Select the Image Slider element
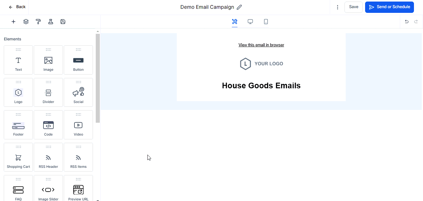 48,188
